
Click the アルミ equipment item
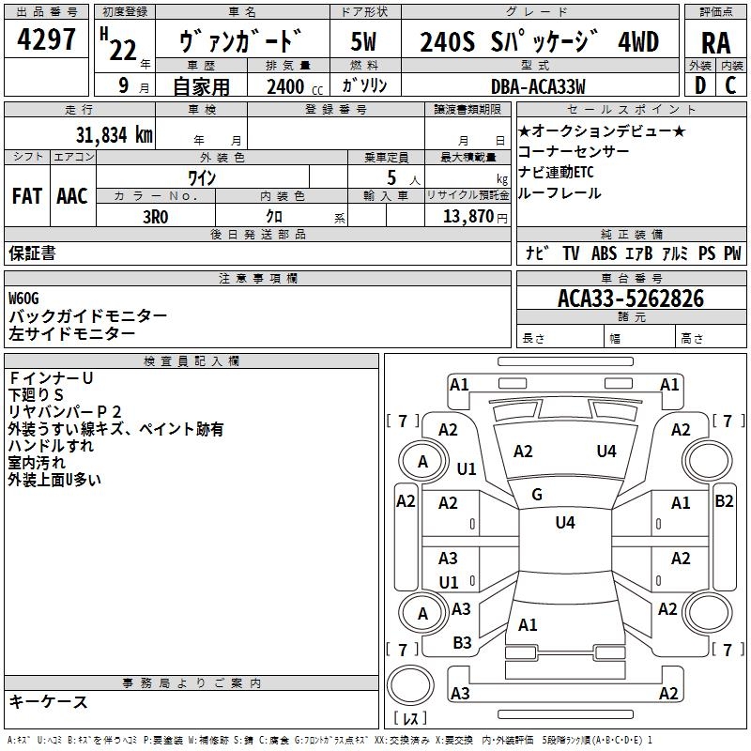point(675,253)
